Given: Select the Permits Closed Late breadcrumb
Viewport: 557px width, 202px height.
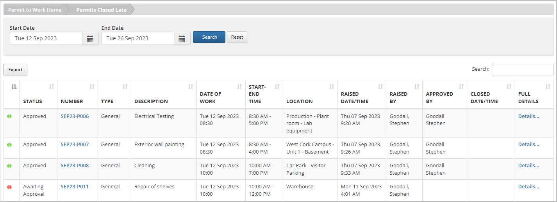Looking at the screenshot, I should coord(101,10).
